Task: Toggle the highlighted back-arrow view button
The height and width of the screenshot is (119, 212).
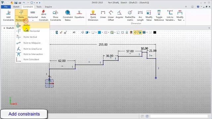Action: click(135, 32)
